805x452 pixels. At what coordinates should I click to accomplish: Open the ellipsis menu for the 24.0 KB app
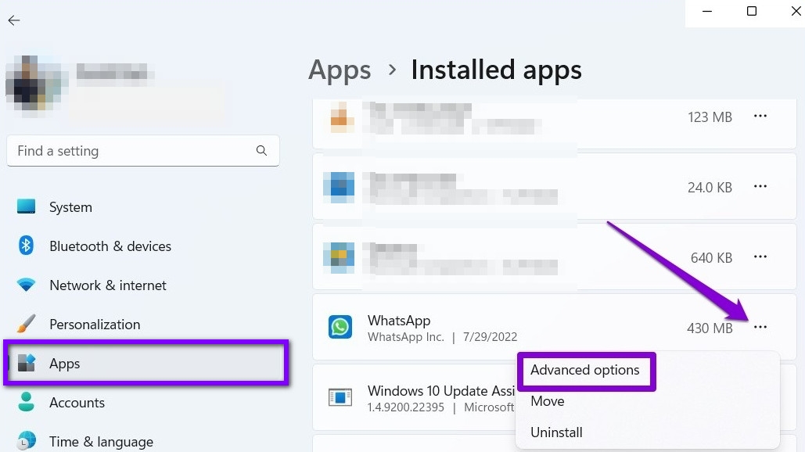coord(760,186)
